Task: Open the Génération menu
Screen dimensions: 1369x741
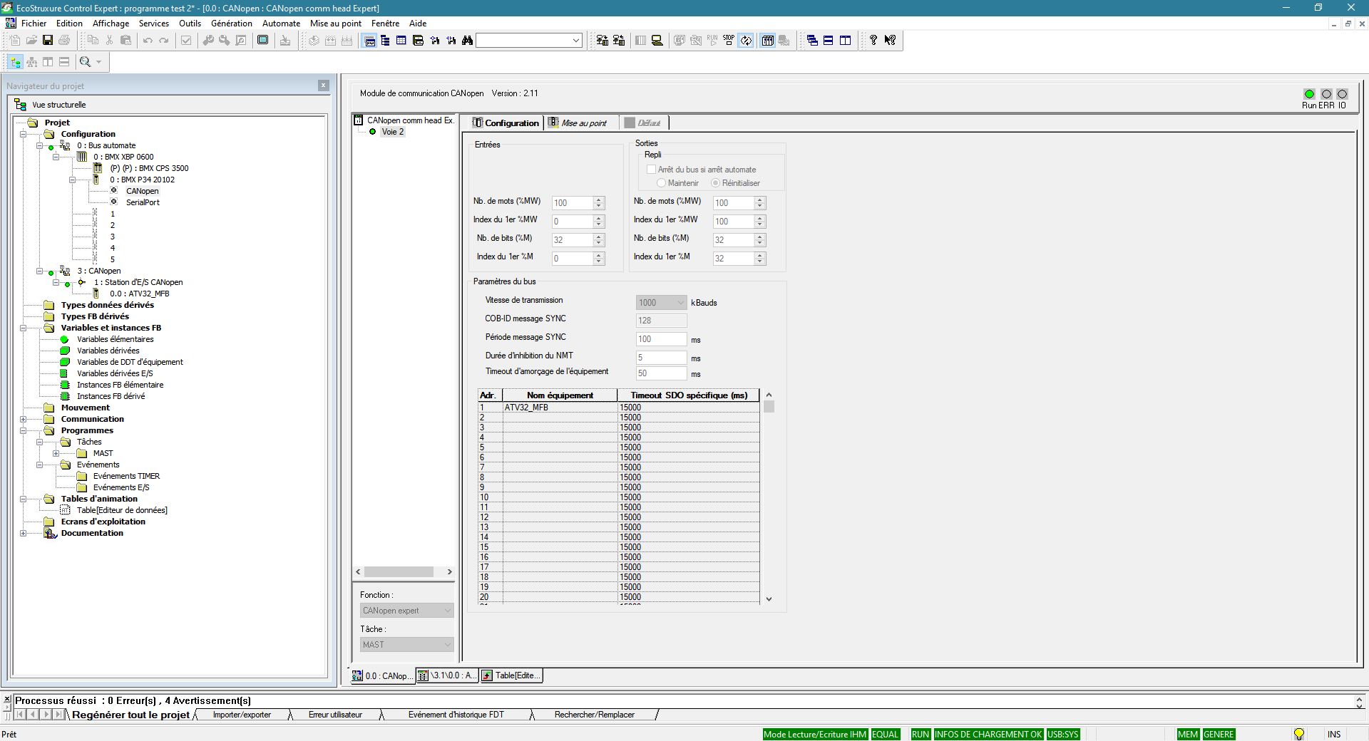Action: click(231, 24)
